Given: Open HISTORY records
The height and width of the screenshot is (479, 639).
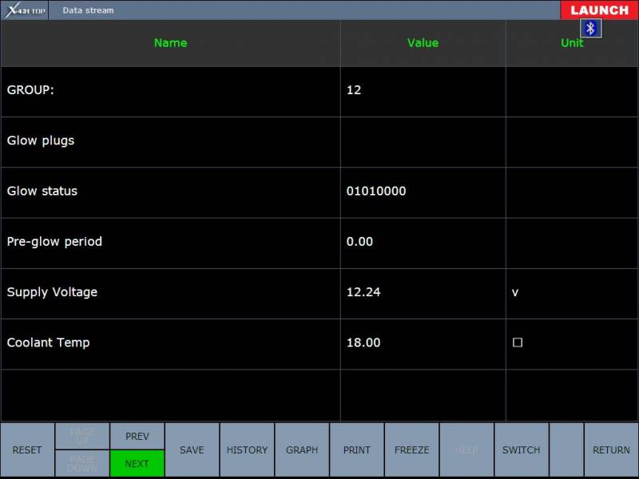Looking at the screenshot, I should pos(247,450).
